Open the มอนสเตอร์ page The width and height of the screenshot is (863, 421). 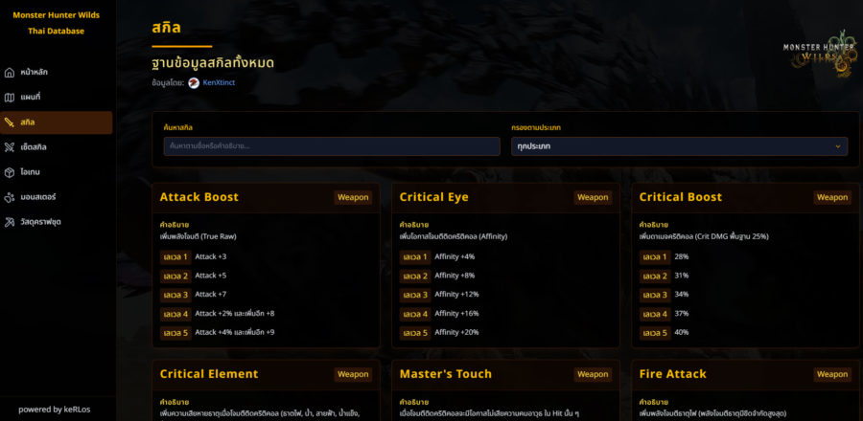tap(57, 197)
